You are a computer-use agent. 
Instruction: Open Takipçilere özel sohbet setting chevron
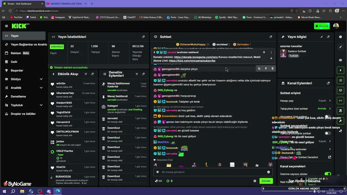click(x=330, y=109)
